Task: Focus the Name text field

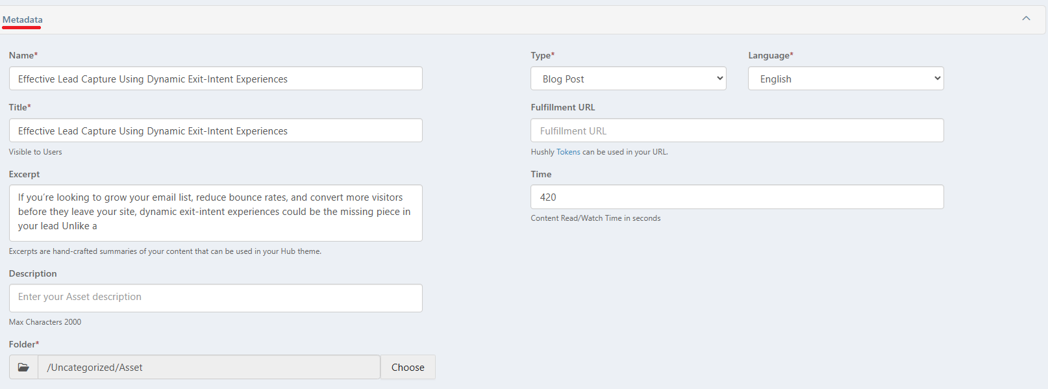Action: click(216, 79)
